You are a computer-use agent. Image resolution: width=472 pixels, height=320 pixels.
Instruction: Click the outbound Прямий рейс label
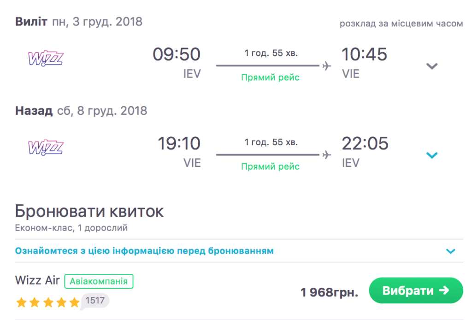coord(270,77)
